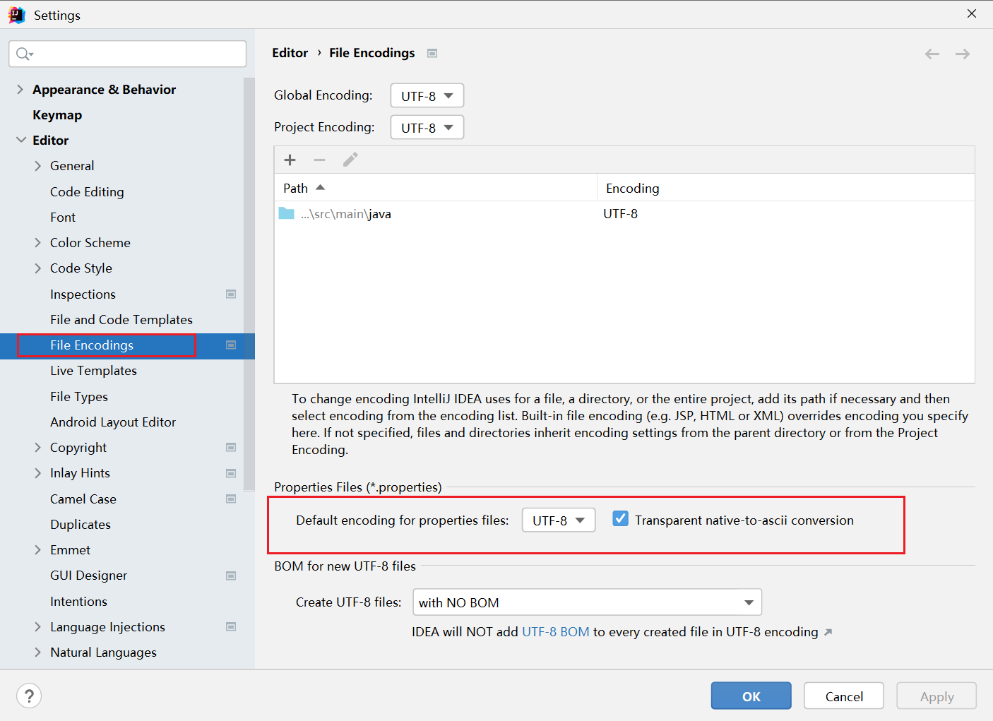Click the forward navigation arrow

pyautogui.click(x=962, y=54)
